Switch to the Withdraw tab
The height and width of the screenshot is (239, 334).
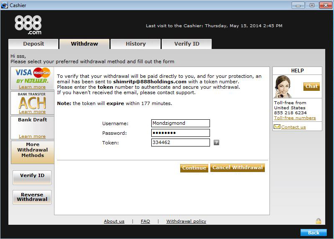coord(85,44)
